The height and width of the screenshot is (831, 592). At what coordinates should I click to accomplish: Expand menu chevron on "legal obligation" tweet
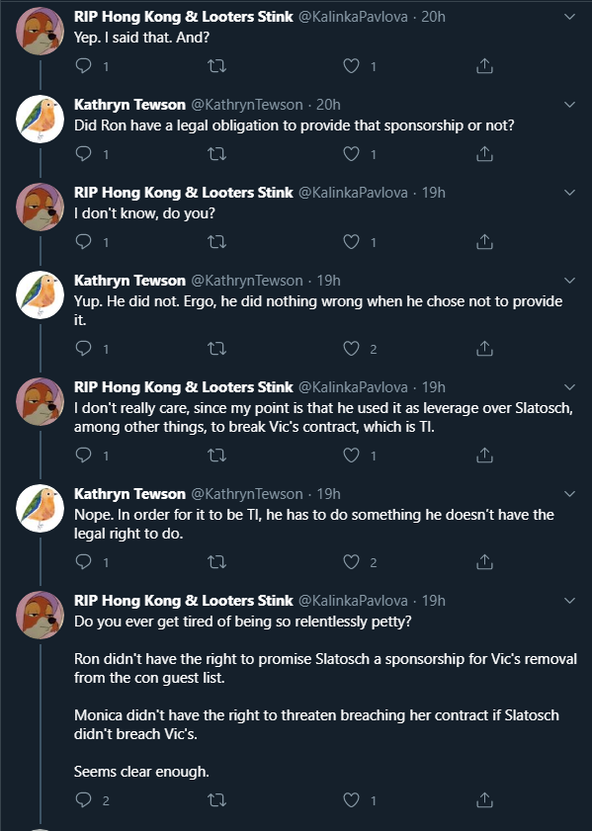click(x=569, y=105)
